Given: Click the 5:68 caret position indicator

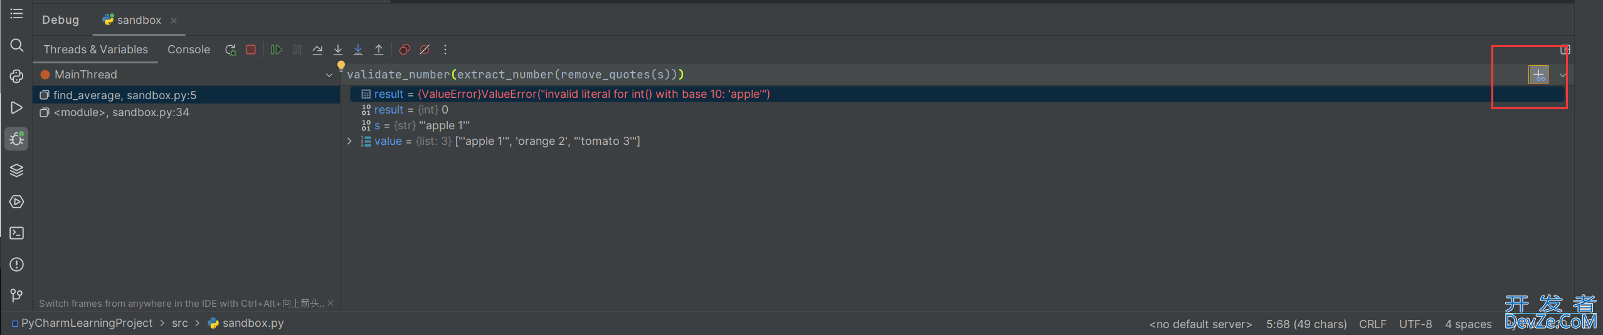Looking at the screenshot, I should point(1306,324).
